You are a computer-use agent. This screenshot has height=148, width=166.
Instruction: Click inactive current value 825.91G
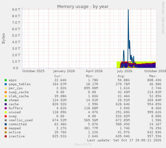click(x=59, y=136)
